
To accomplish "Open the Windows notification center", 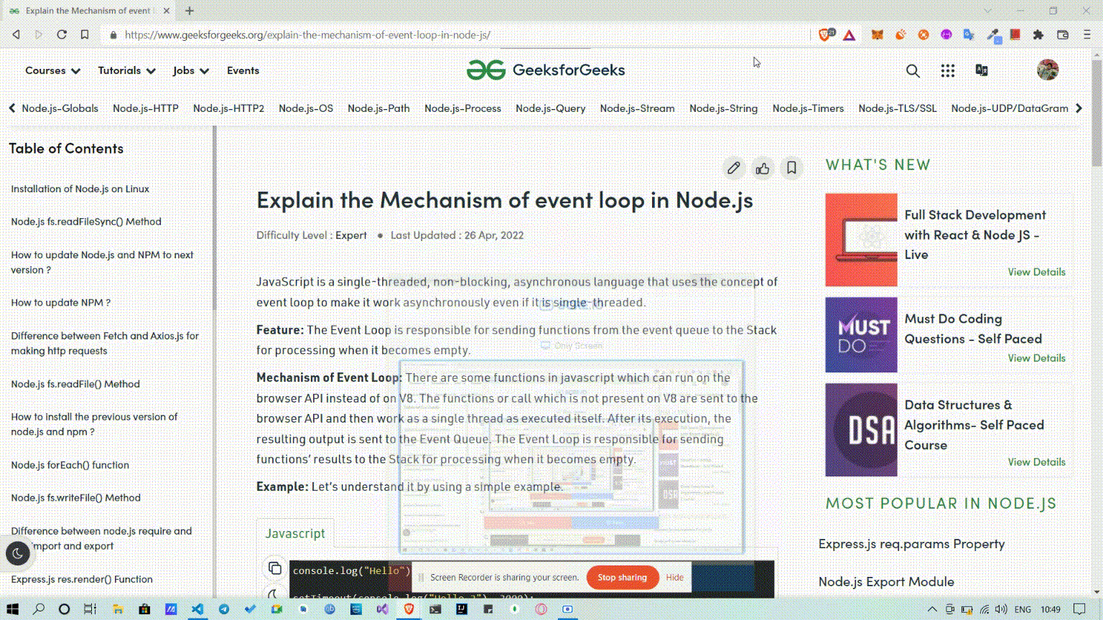I will (x=1079, y=609).
